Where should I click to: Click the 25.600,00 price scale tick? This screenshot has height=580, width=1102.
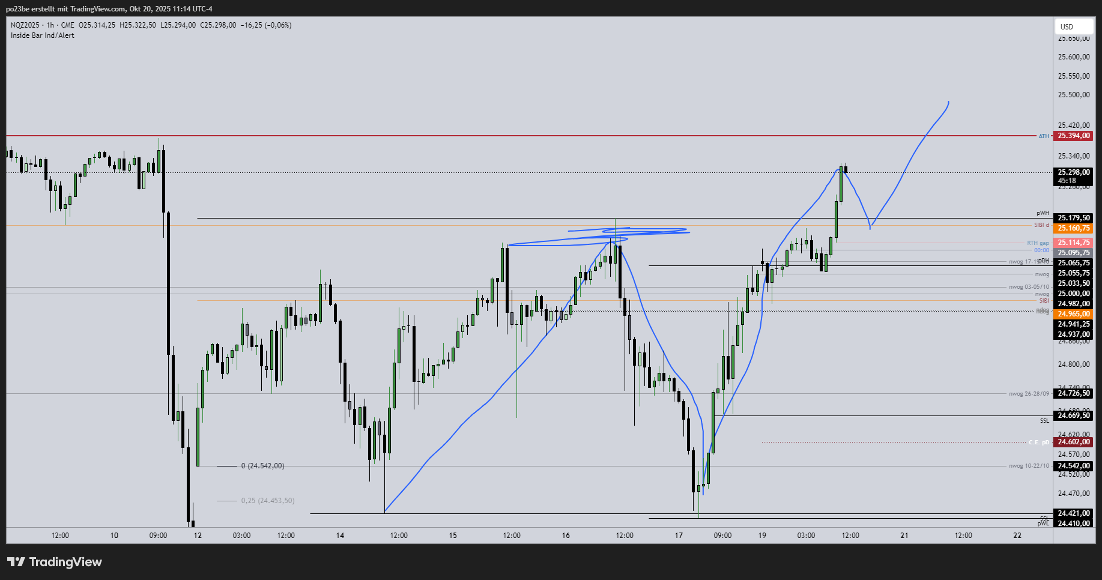1074,57
